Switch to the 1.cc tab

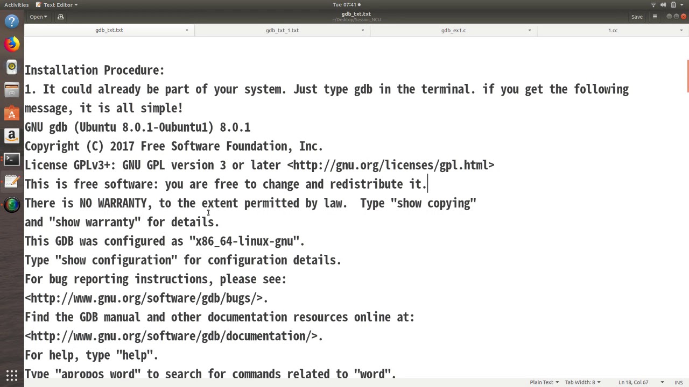[x=613, y=30]
